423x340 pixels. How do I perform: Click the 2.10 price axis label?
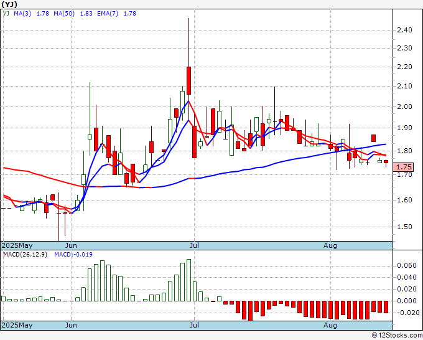coord(405,87)
